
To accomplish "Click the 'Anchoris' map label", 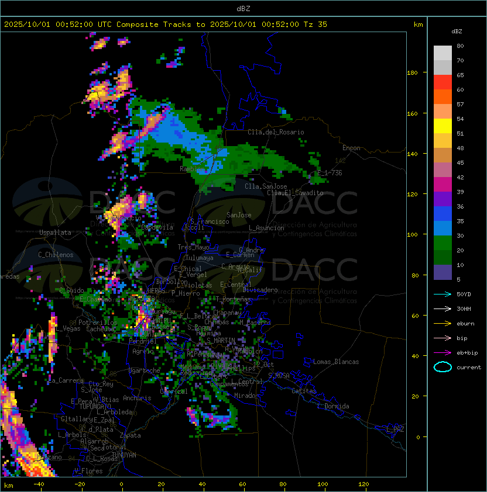I will tap(137, 398).
